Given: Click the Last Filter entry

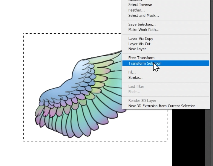Looking at the screenshot, I should coord(166,86).
